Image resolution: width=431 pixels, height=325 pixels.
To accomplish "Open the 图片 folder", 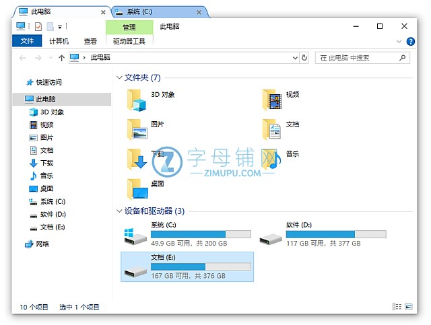I will coord(137,129).
